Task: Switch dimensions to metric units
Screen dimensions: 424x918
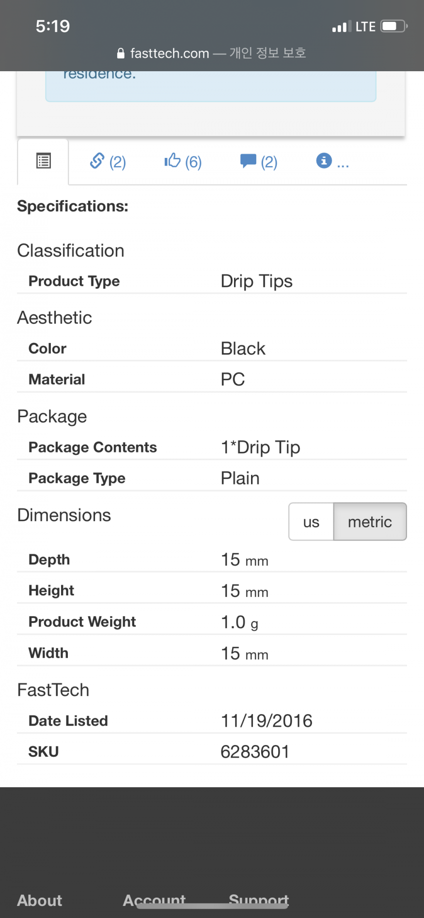Action: click(370, 522)
